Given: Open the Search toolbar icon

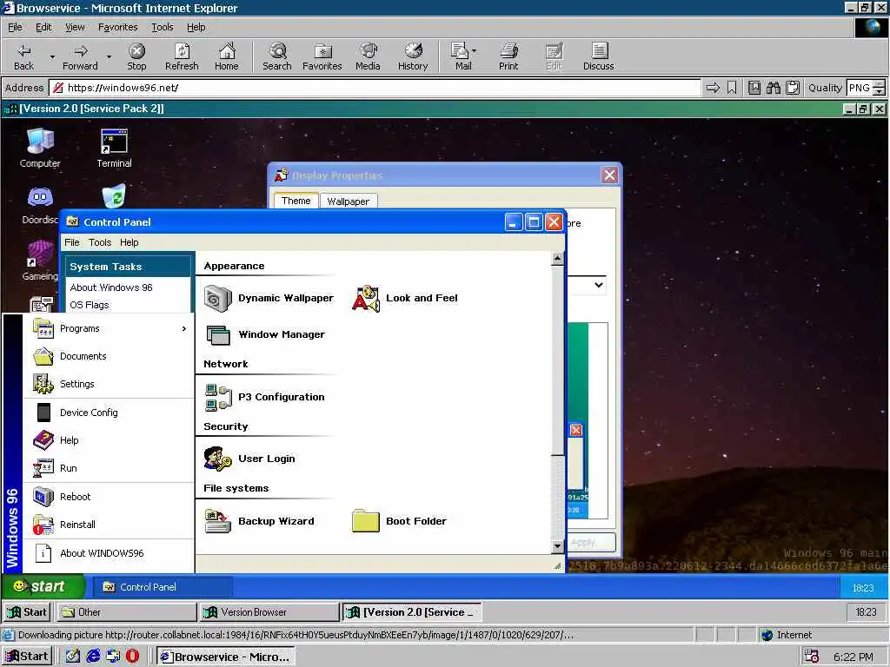Looking at the screenshot, I should click(x=277, y=56).
